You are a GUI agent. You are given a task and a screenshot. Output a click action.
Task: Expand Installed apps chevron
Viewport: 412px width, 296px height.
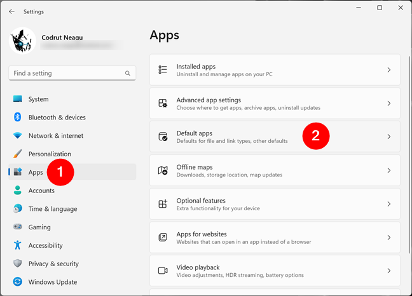click(389, 70)
